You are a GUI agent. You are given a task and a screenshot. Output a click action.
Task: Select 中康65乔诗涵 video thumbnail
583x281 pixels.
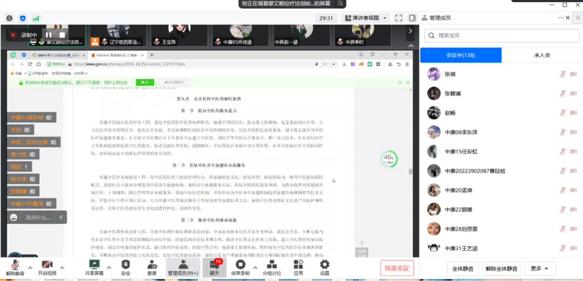pyautogui.click(x=240, y=35)
